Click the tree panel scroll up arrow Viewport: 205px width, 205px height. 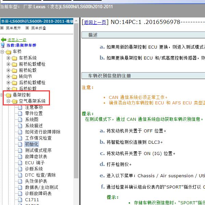click(x=76, y=21)
